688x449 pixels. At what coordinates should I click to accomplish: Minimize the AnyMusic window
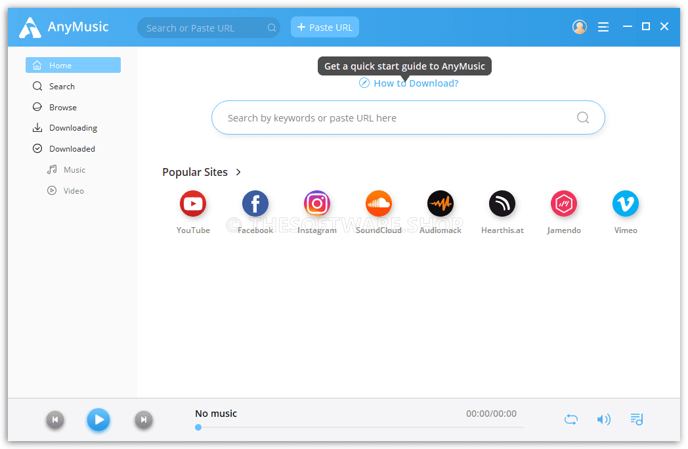(x=628, y=27)
